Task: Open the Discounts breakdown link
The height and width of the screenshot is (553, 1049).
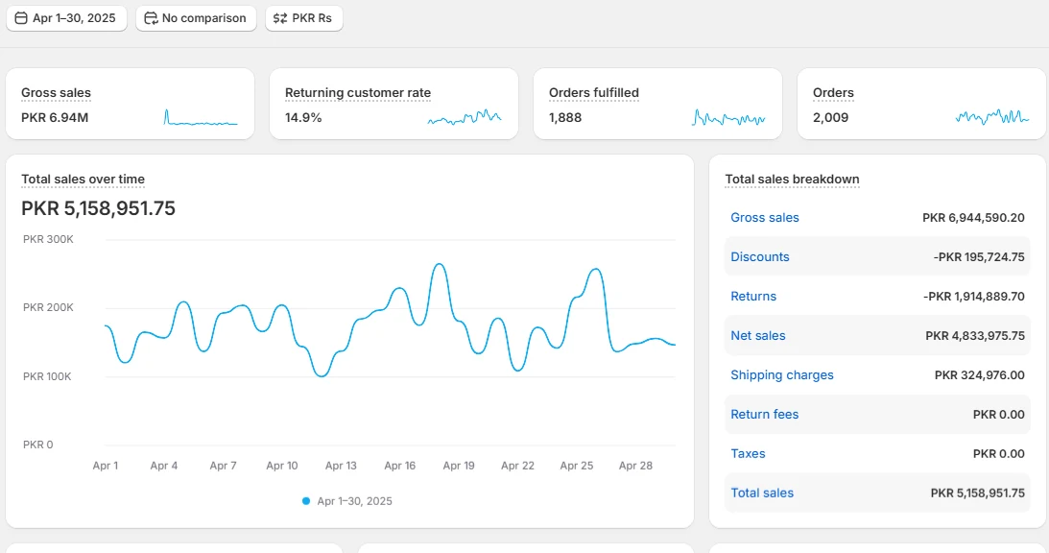Action: [x=760, y=257]
